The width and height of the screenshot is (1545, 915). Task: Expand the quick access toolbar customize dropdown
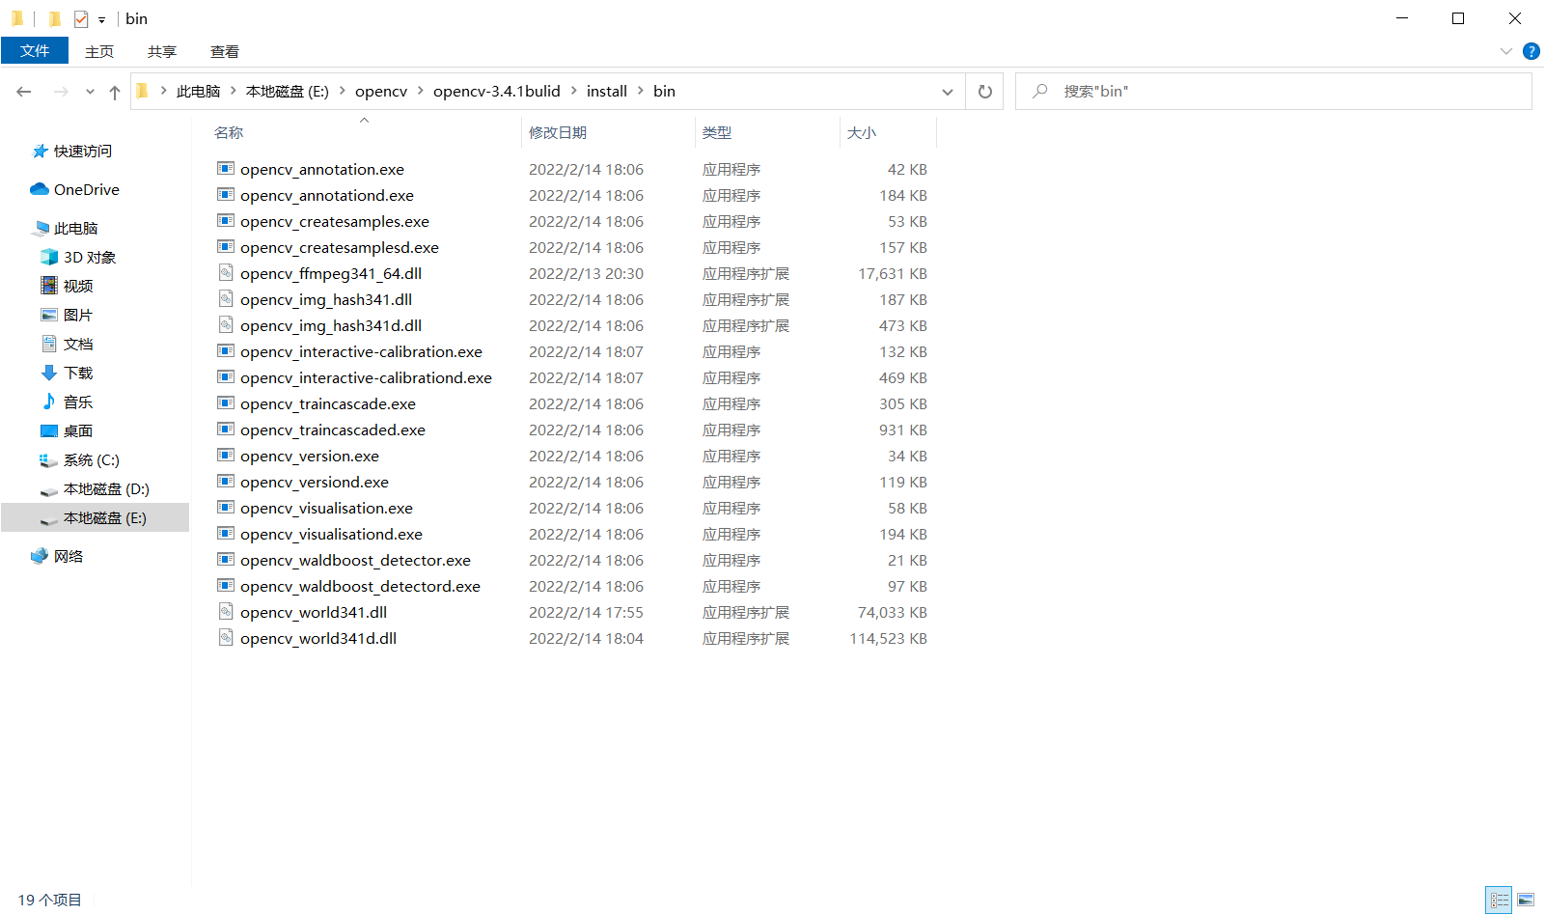[101, 18]
